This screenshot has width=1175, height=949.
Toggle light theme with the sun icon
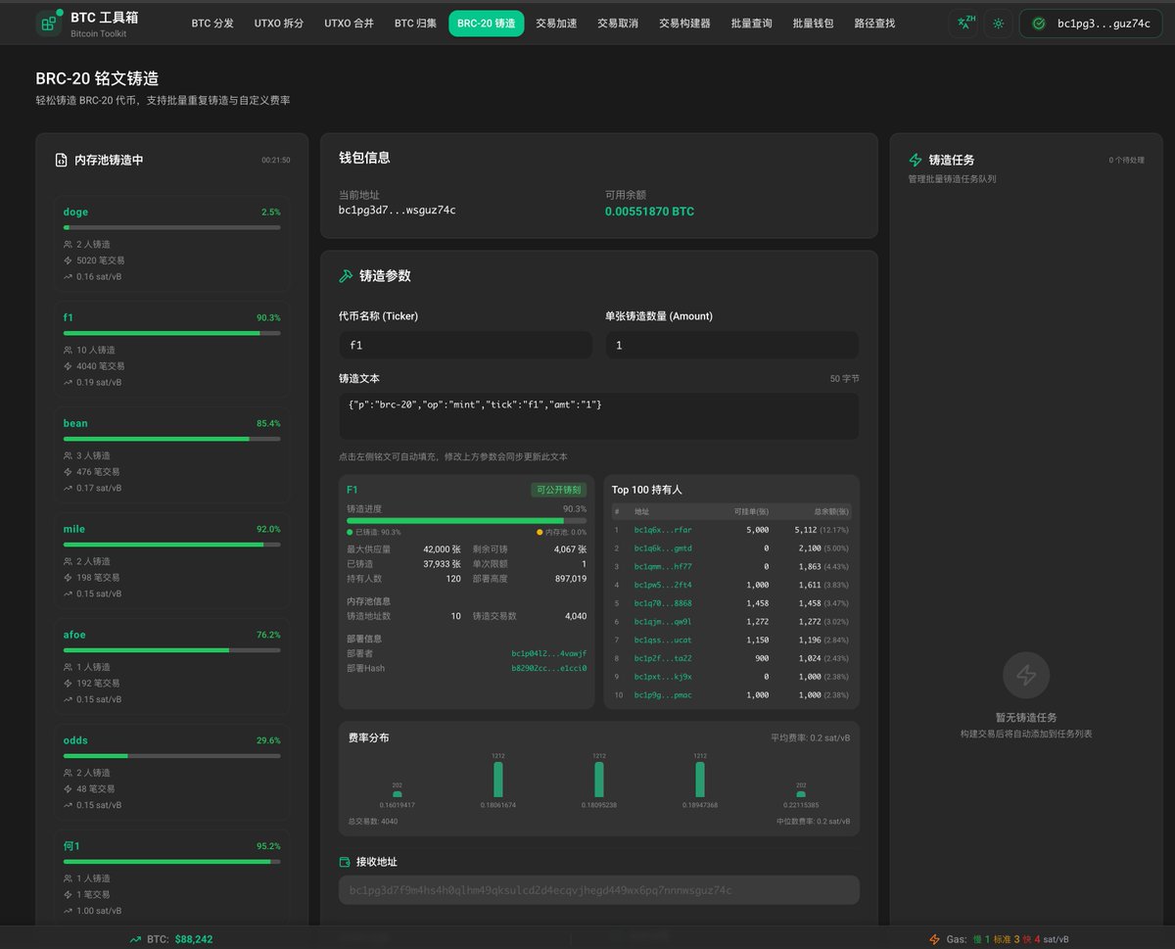pyautogui.click(x=999, y=24)
